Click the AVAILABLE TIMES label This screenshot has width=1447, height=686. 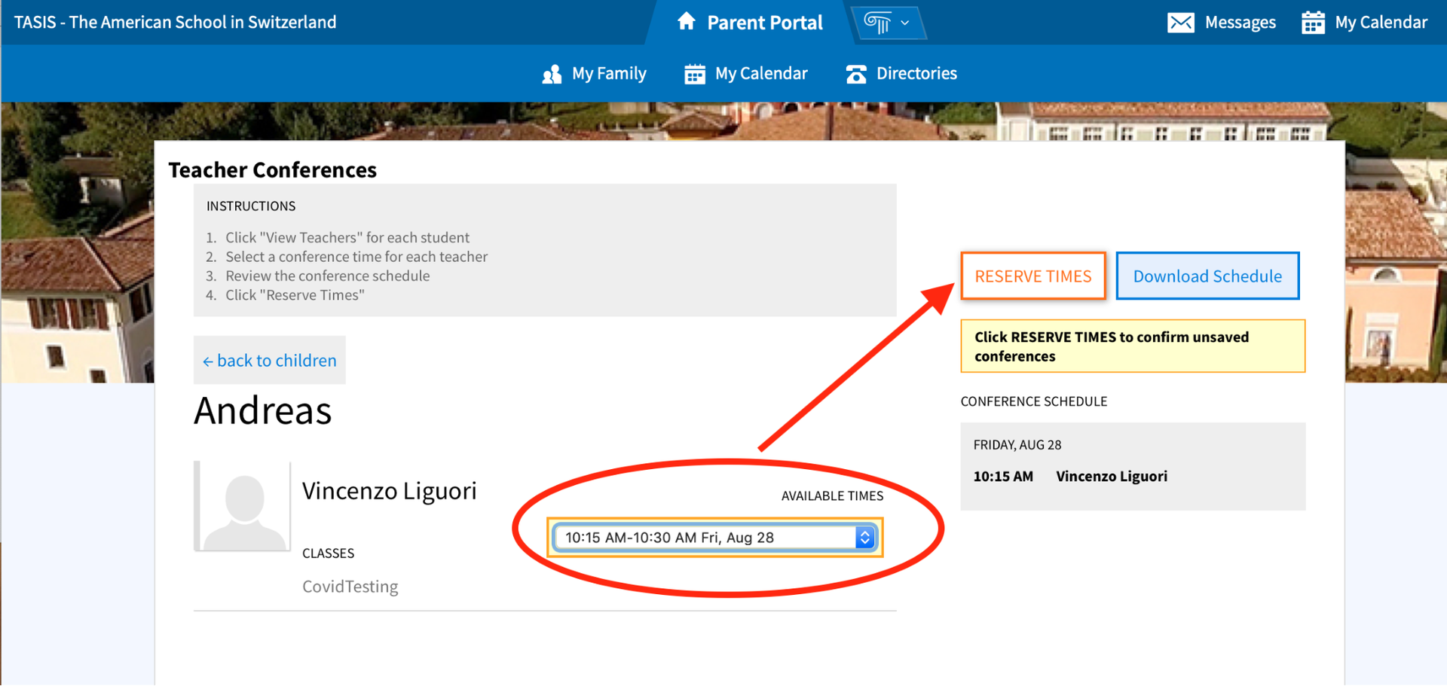click(x=832, y=496)
